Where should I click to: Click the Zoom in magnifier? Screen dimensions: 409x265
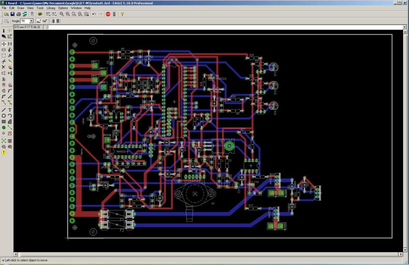(68, 14)
